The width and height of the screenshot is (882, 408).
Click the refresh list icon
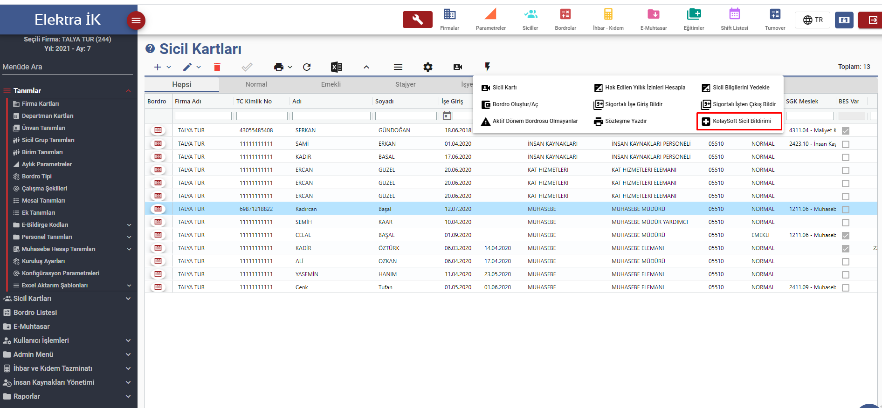pos(307,67)
